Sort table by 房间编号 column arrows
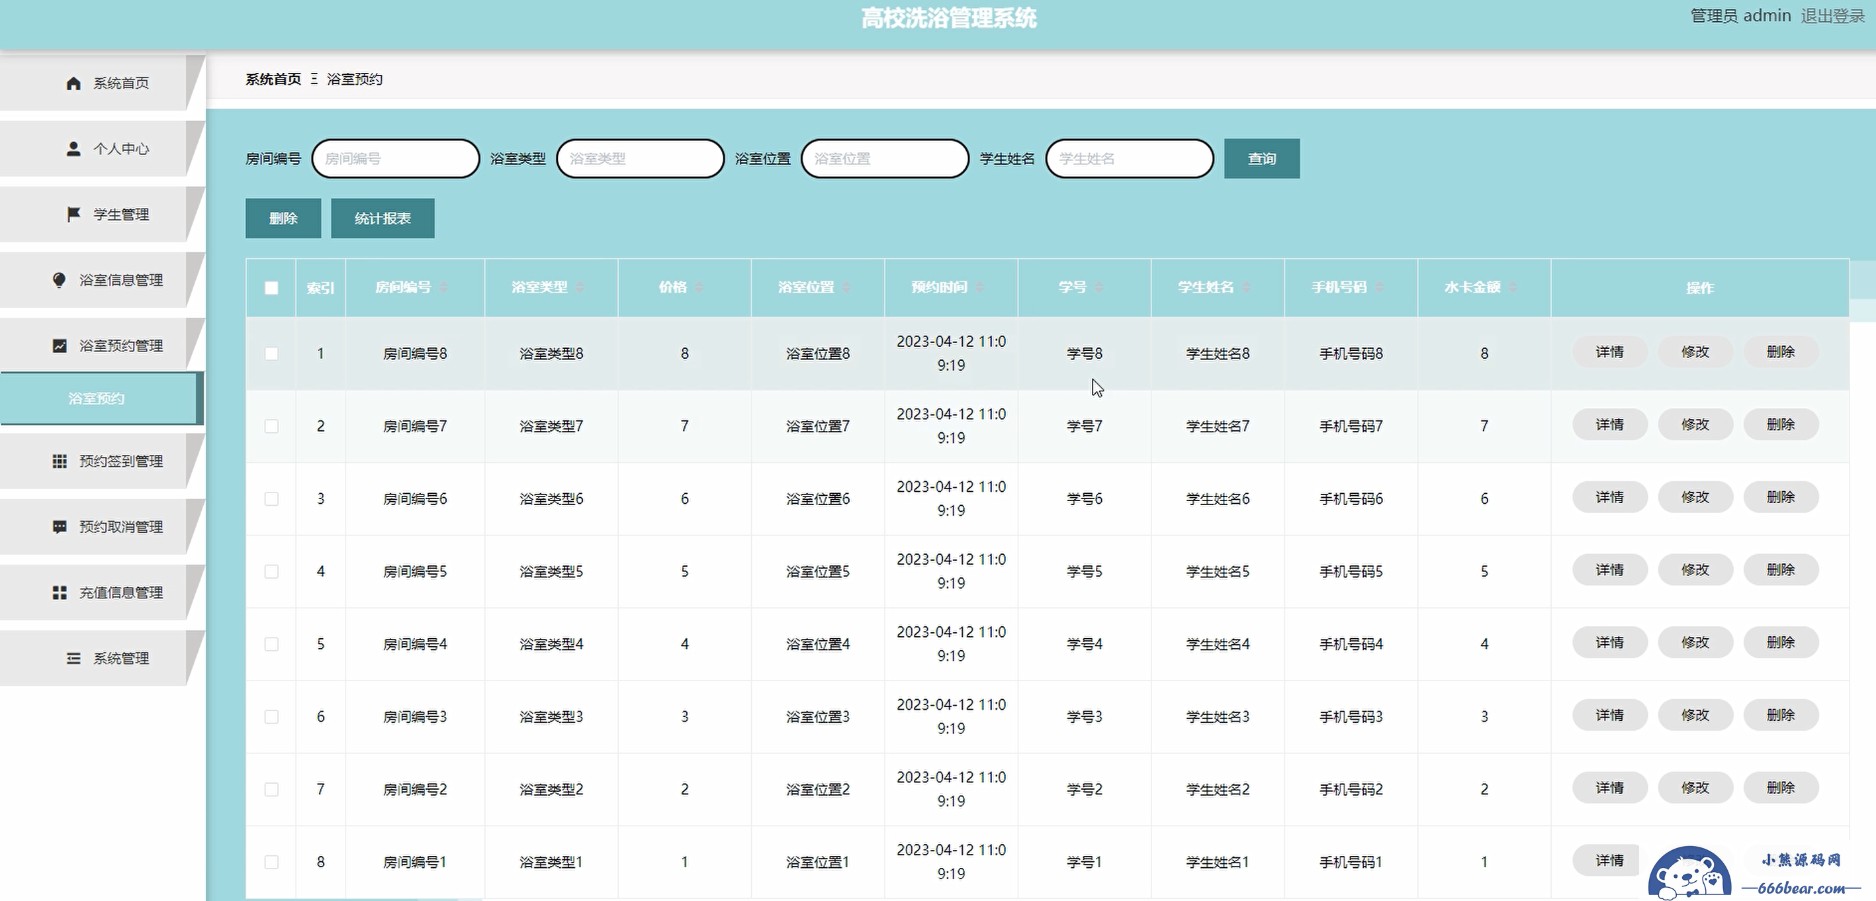Viewport: 1876px width, 901px height. click(443, 288)
